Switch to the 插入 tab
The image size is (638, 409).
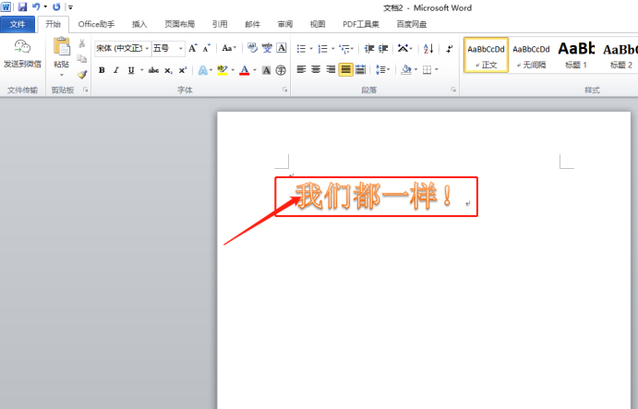(139, 24)
